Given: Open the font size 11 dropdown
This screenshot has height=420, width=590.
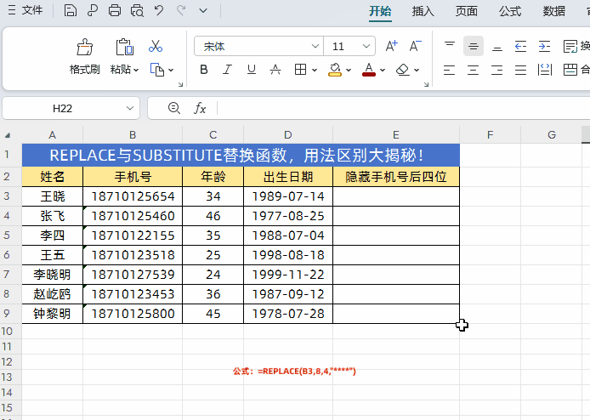Looking at the screenshot, I should (x=366, y=46).
